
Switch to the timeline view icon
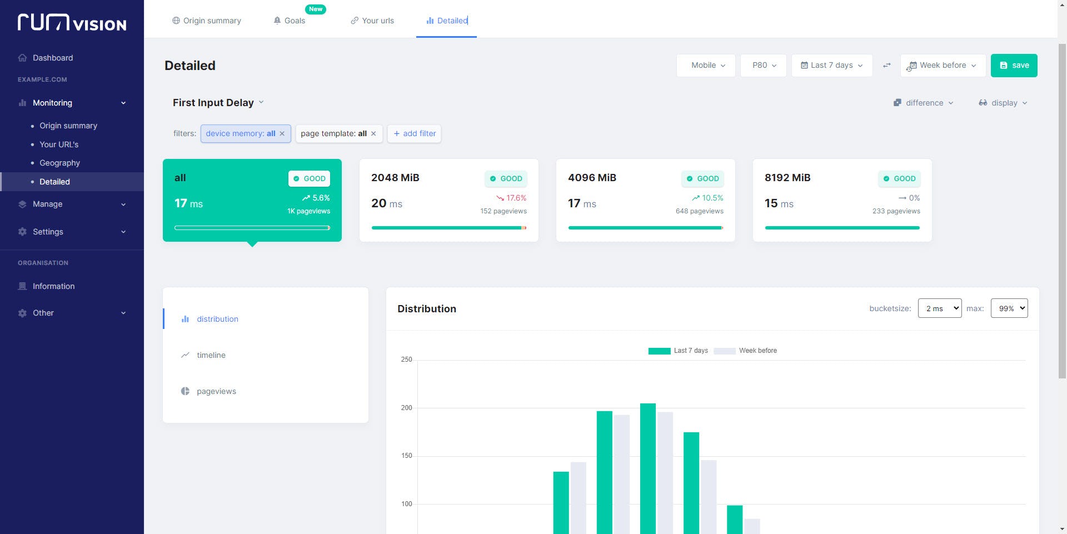185,355
